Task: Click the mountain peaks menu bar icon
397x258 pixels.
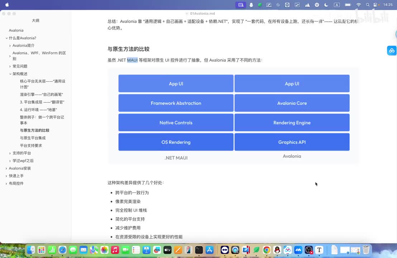Action: coord(307,5)
